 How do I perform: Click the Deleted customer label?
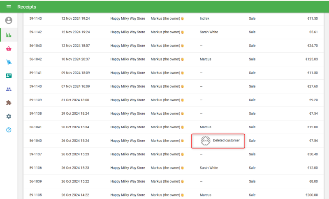pyautogui.click(x=226, y=141)
